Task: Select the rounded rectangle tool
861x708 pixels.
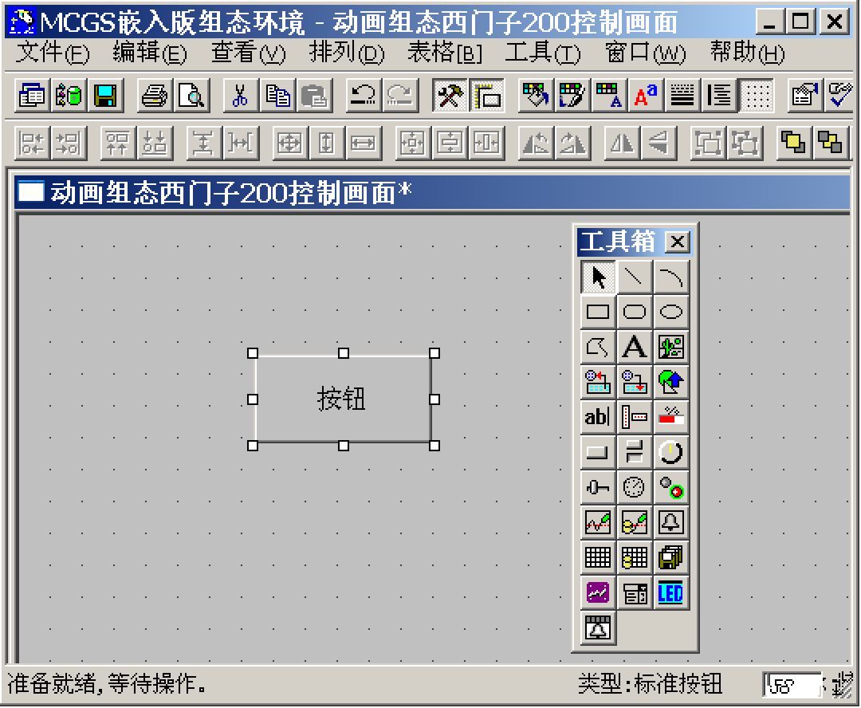Action: click(635, 312)
